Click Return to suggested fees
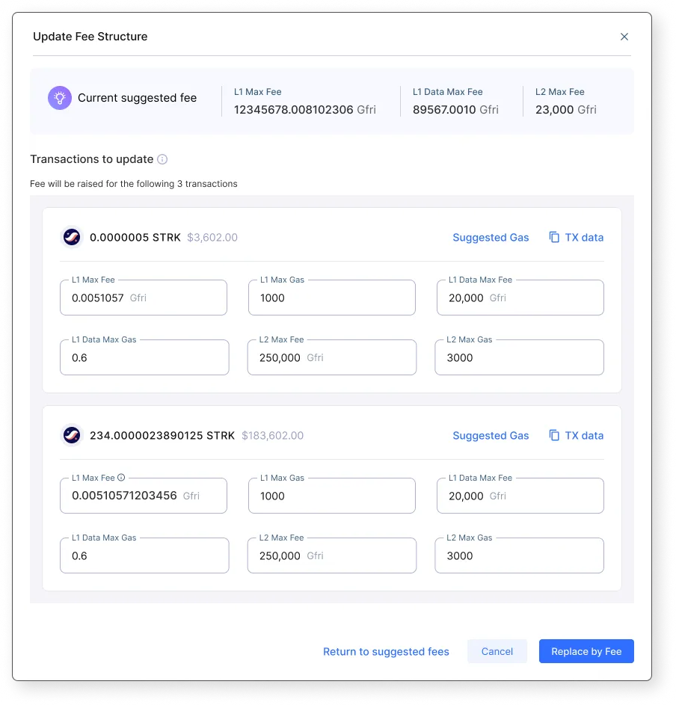676x705 pixels. pos(386,651)
